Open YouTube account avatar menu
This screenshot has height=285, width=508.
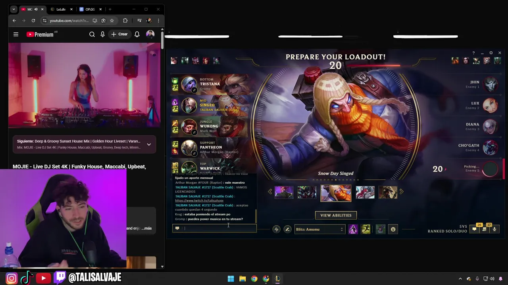[x=150, y=34]
